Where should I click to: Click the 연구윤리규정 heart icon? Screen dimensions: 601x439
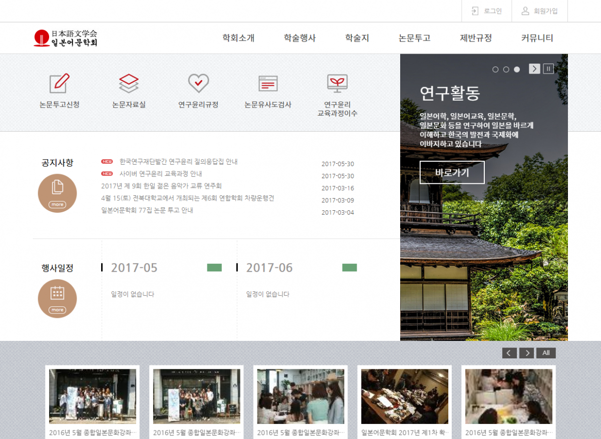198,83
